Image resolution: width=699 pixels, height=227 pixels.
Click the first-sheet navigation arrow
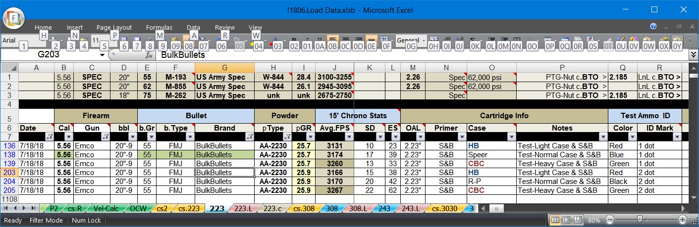pyautogui.click(x=6, y=208)
